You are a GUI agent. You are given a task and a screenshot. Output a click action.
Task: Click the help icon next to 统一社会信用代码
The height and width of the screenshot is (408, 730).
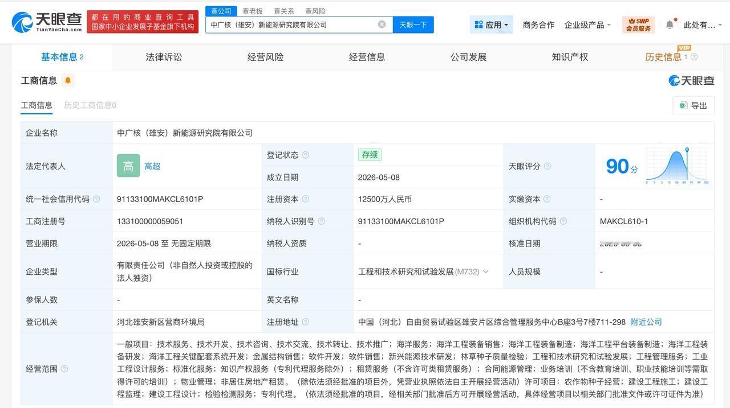coord(96,199)
